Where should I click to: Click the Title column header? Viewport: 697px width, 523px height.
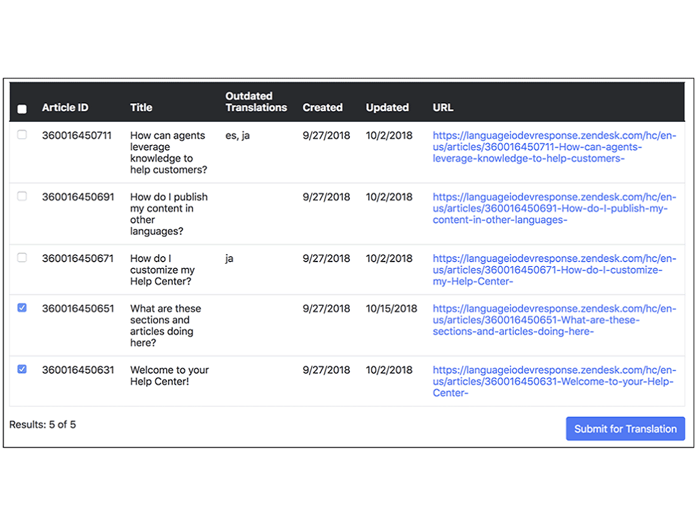click(141, 108)
